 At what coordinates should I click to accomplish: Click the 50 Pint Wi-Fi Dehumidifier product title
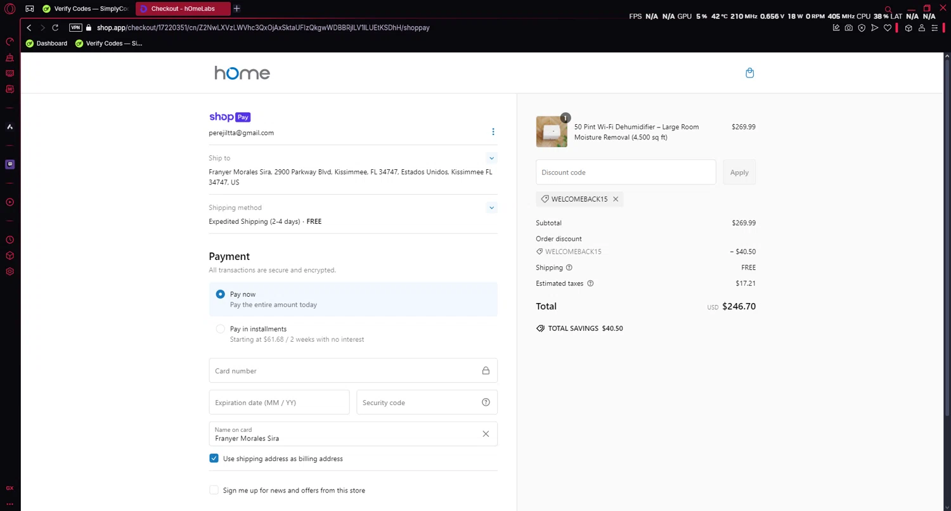pyautogui.click(x=637, y=132)
